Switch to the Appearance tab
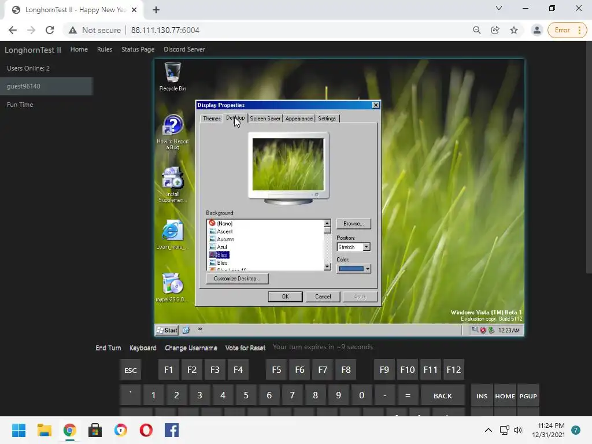Viewport: 592px width, 444px height. pos(299,119)
